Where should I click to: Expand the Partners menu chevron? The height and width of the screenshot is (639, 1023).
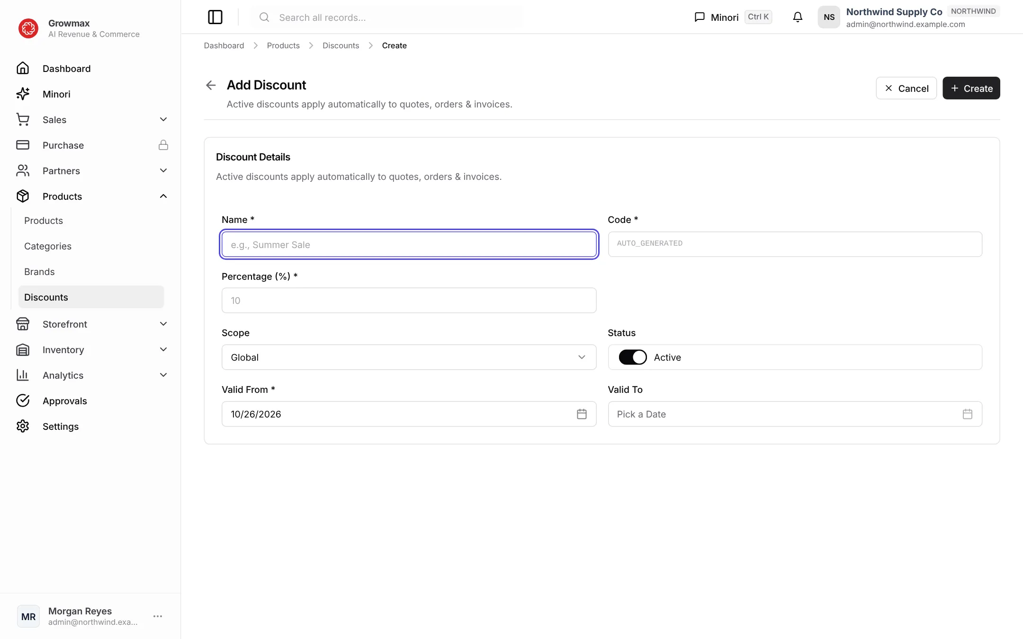(163, 170)
